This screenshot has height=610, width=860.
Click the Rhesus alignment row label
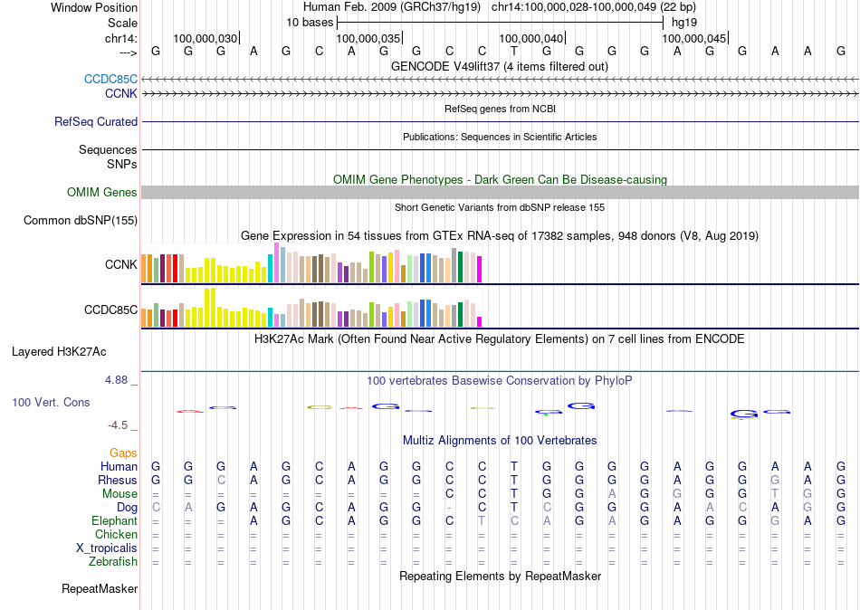click(x=118, y=481)
